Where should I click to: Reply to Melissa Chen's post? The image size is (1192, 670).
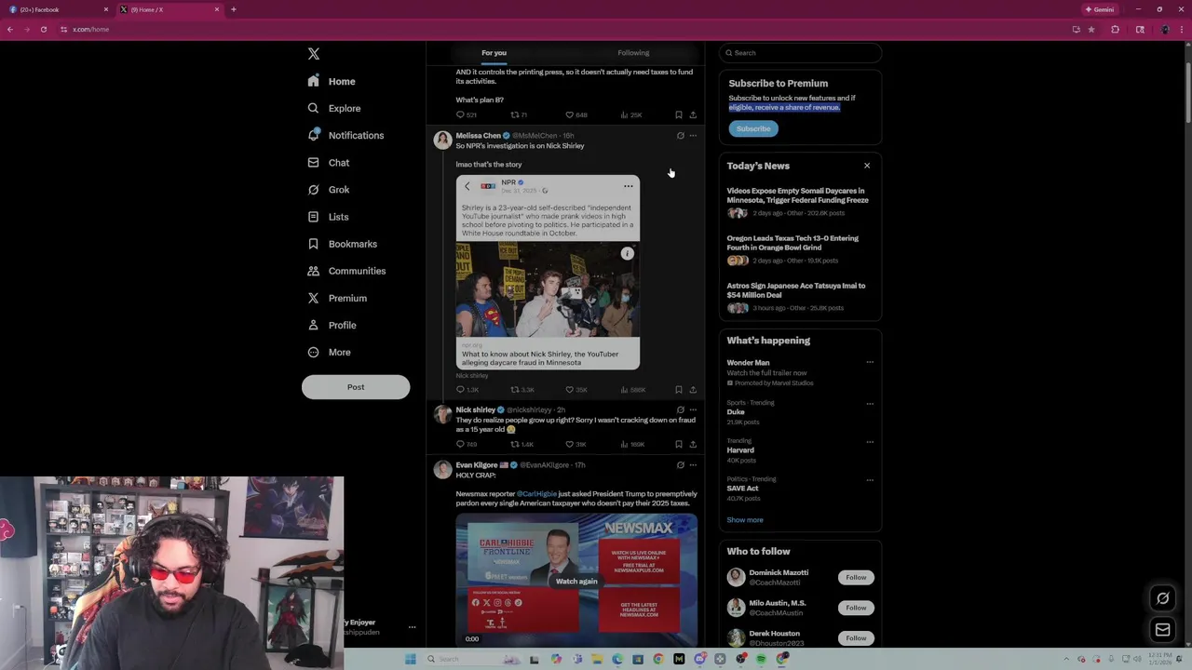pos(467,390)
